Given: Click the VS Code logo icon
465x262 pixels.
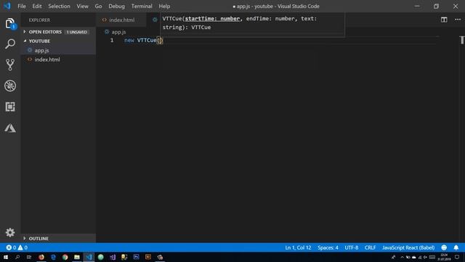Looking at the screenshot, I should pyautogui.click(x=7, y=6).
